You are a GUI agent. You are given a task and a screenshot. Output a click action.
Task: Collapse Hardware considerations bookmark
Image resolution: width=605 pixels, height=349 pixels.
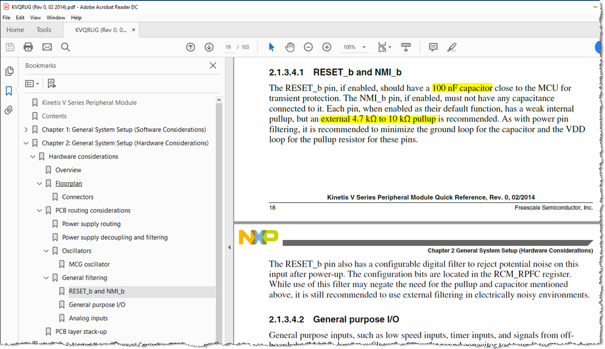(x=33, y=157)
